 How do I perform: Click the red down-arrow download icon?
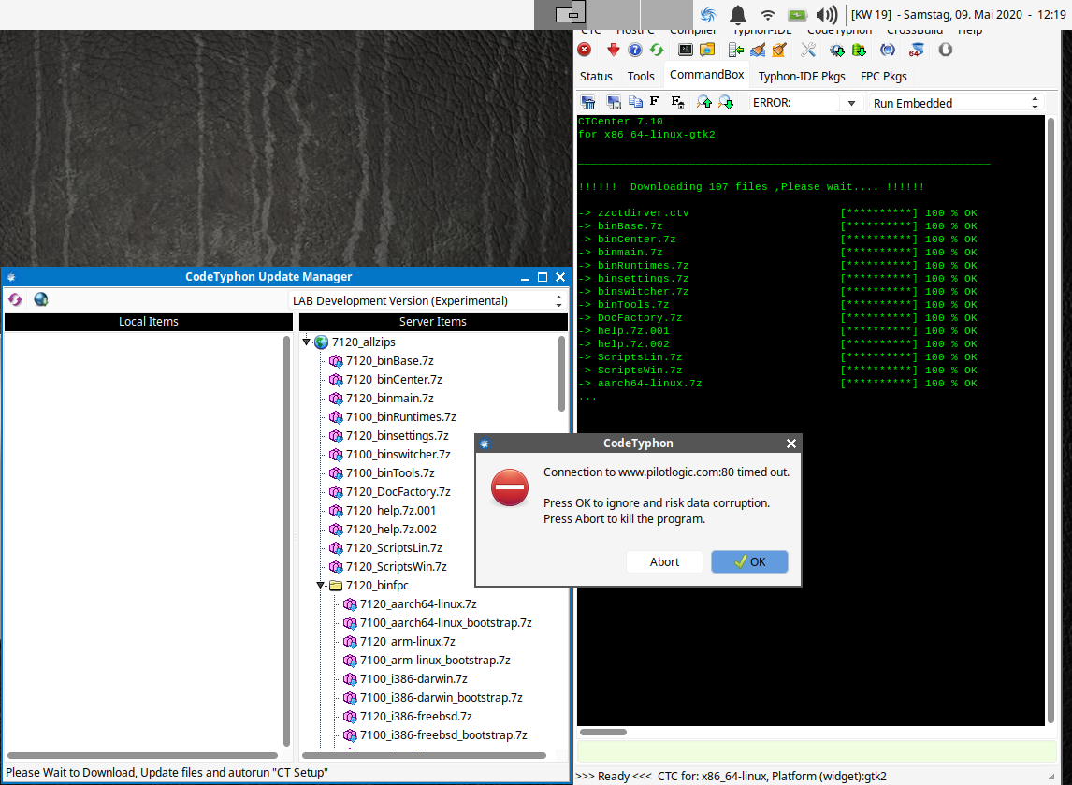(x=614, y=50)
